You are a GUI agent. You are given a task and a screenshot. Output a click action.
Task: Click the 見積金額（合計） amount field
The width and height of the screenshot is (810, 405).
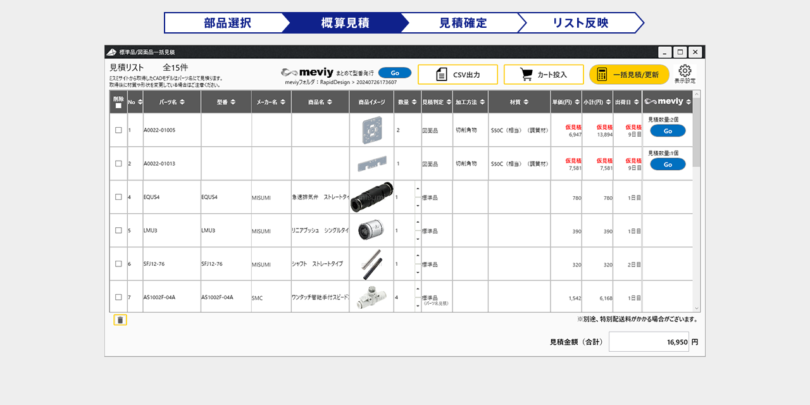click(649, 342)
